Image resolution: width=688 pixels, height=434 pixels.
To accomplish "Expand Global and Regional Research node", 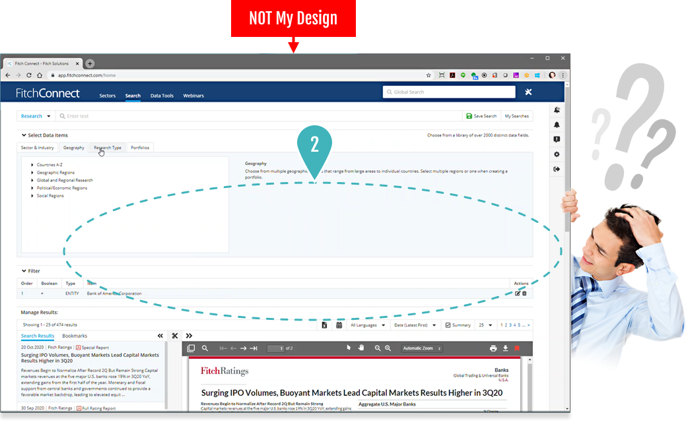I will (32, 181).
